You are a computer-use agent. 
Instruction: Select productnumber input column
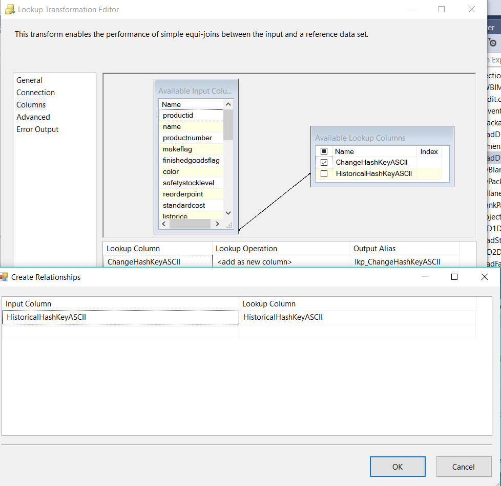[191, 138]
